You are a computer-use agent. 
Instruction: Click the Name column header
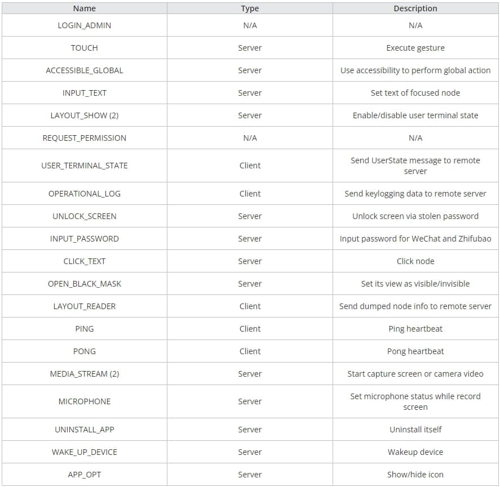click(85, 8)
